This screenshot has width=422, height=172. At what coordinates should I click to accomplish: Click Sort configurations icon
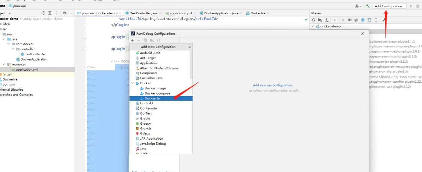tap(159, 40)
